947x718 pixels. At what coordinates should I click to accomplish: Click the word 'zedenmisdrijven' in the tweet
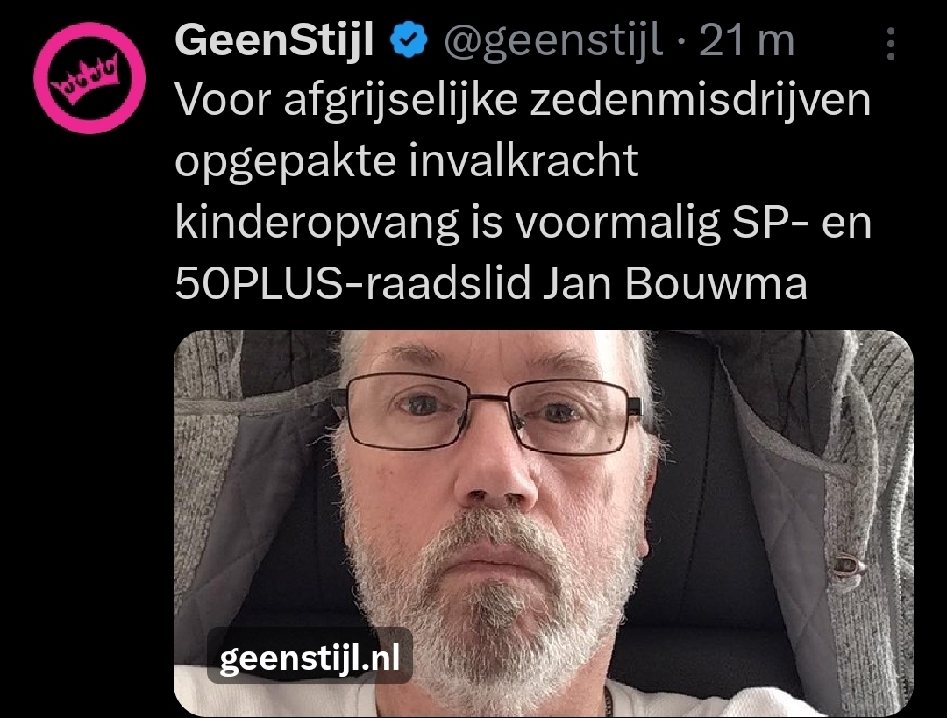pos(701,102)
